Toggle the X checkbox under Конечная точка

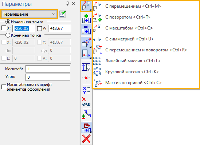(x=4, y=42)
